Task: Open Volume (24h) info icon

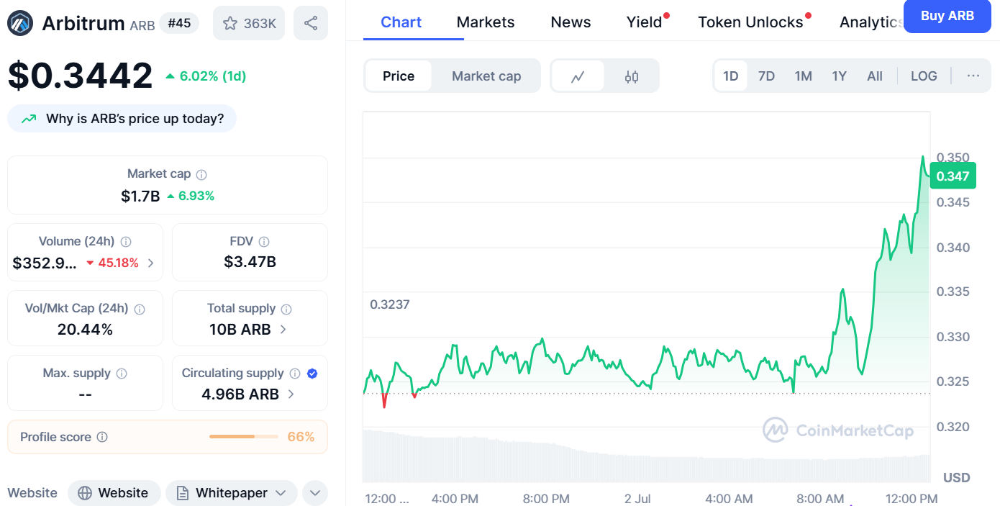Action: (126, 242)
